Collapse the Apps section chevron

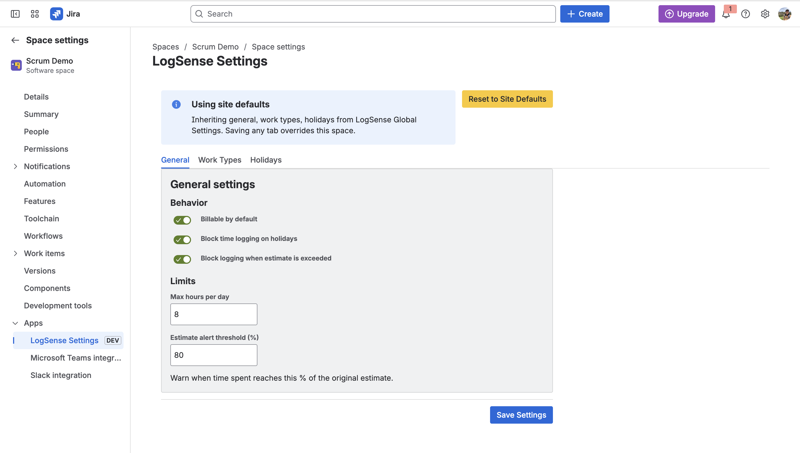tap(15, 323)
